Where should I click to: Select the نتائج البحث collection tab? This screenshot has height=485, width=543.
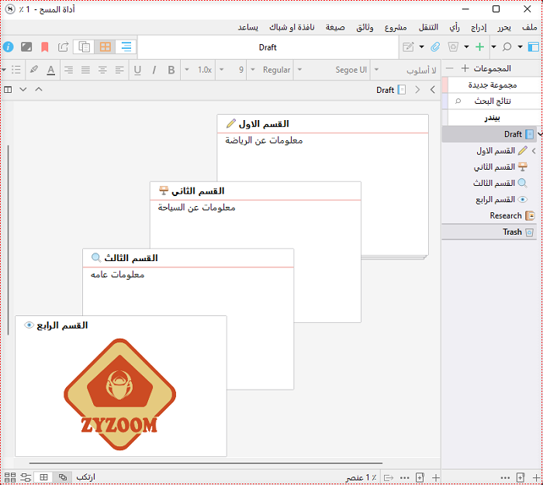[493, 101]
